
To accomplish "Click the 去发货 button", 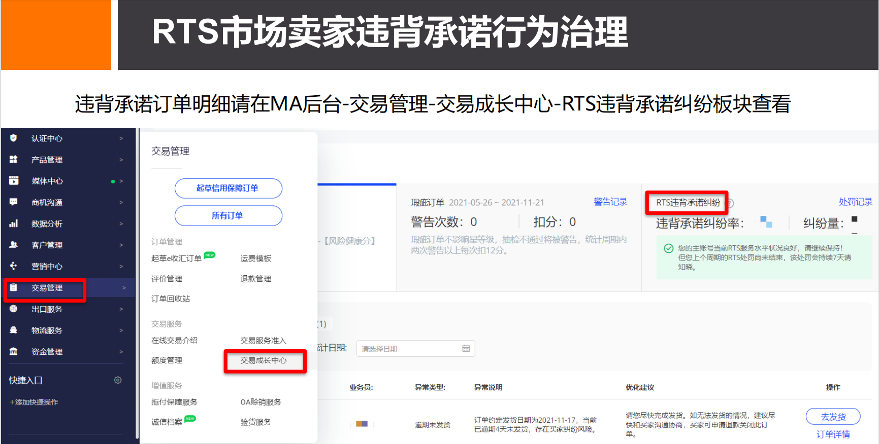I will [833, 417].
